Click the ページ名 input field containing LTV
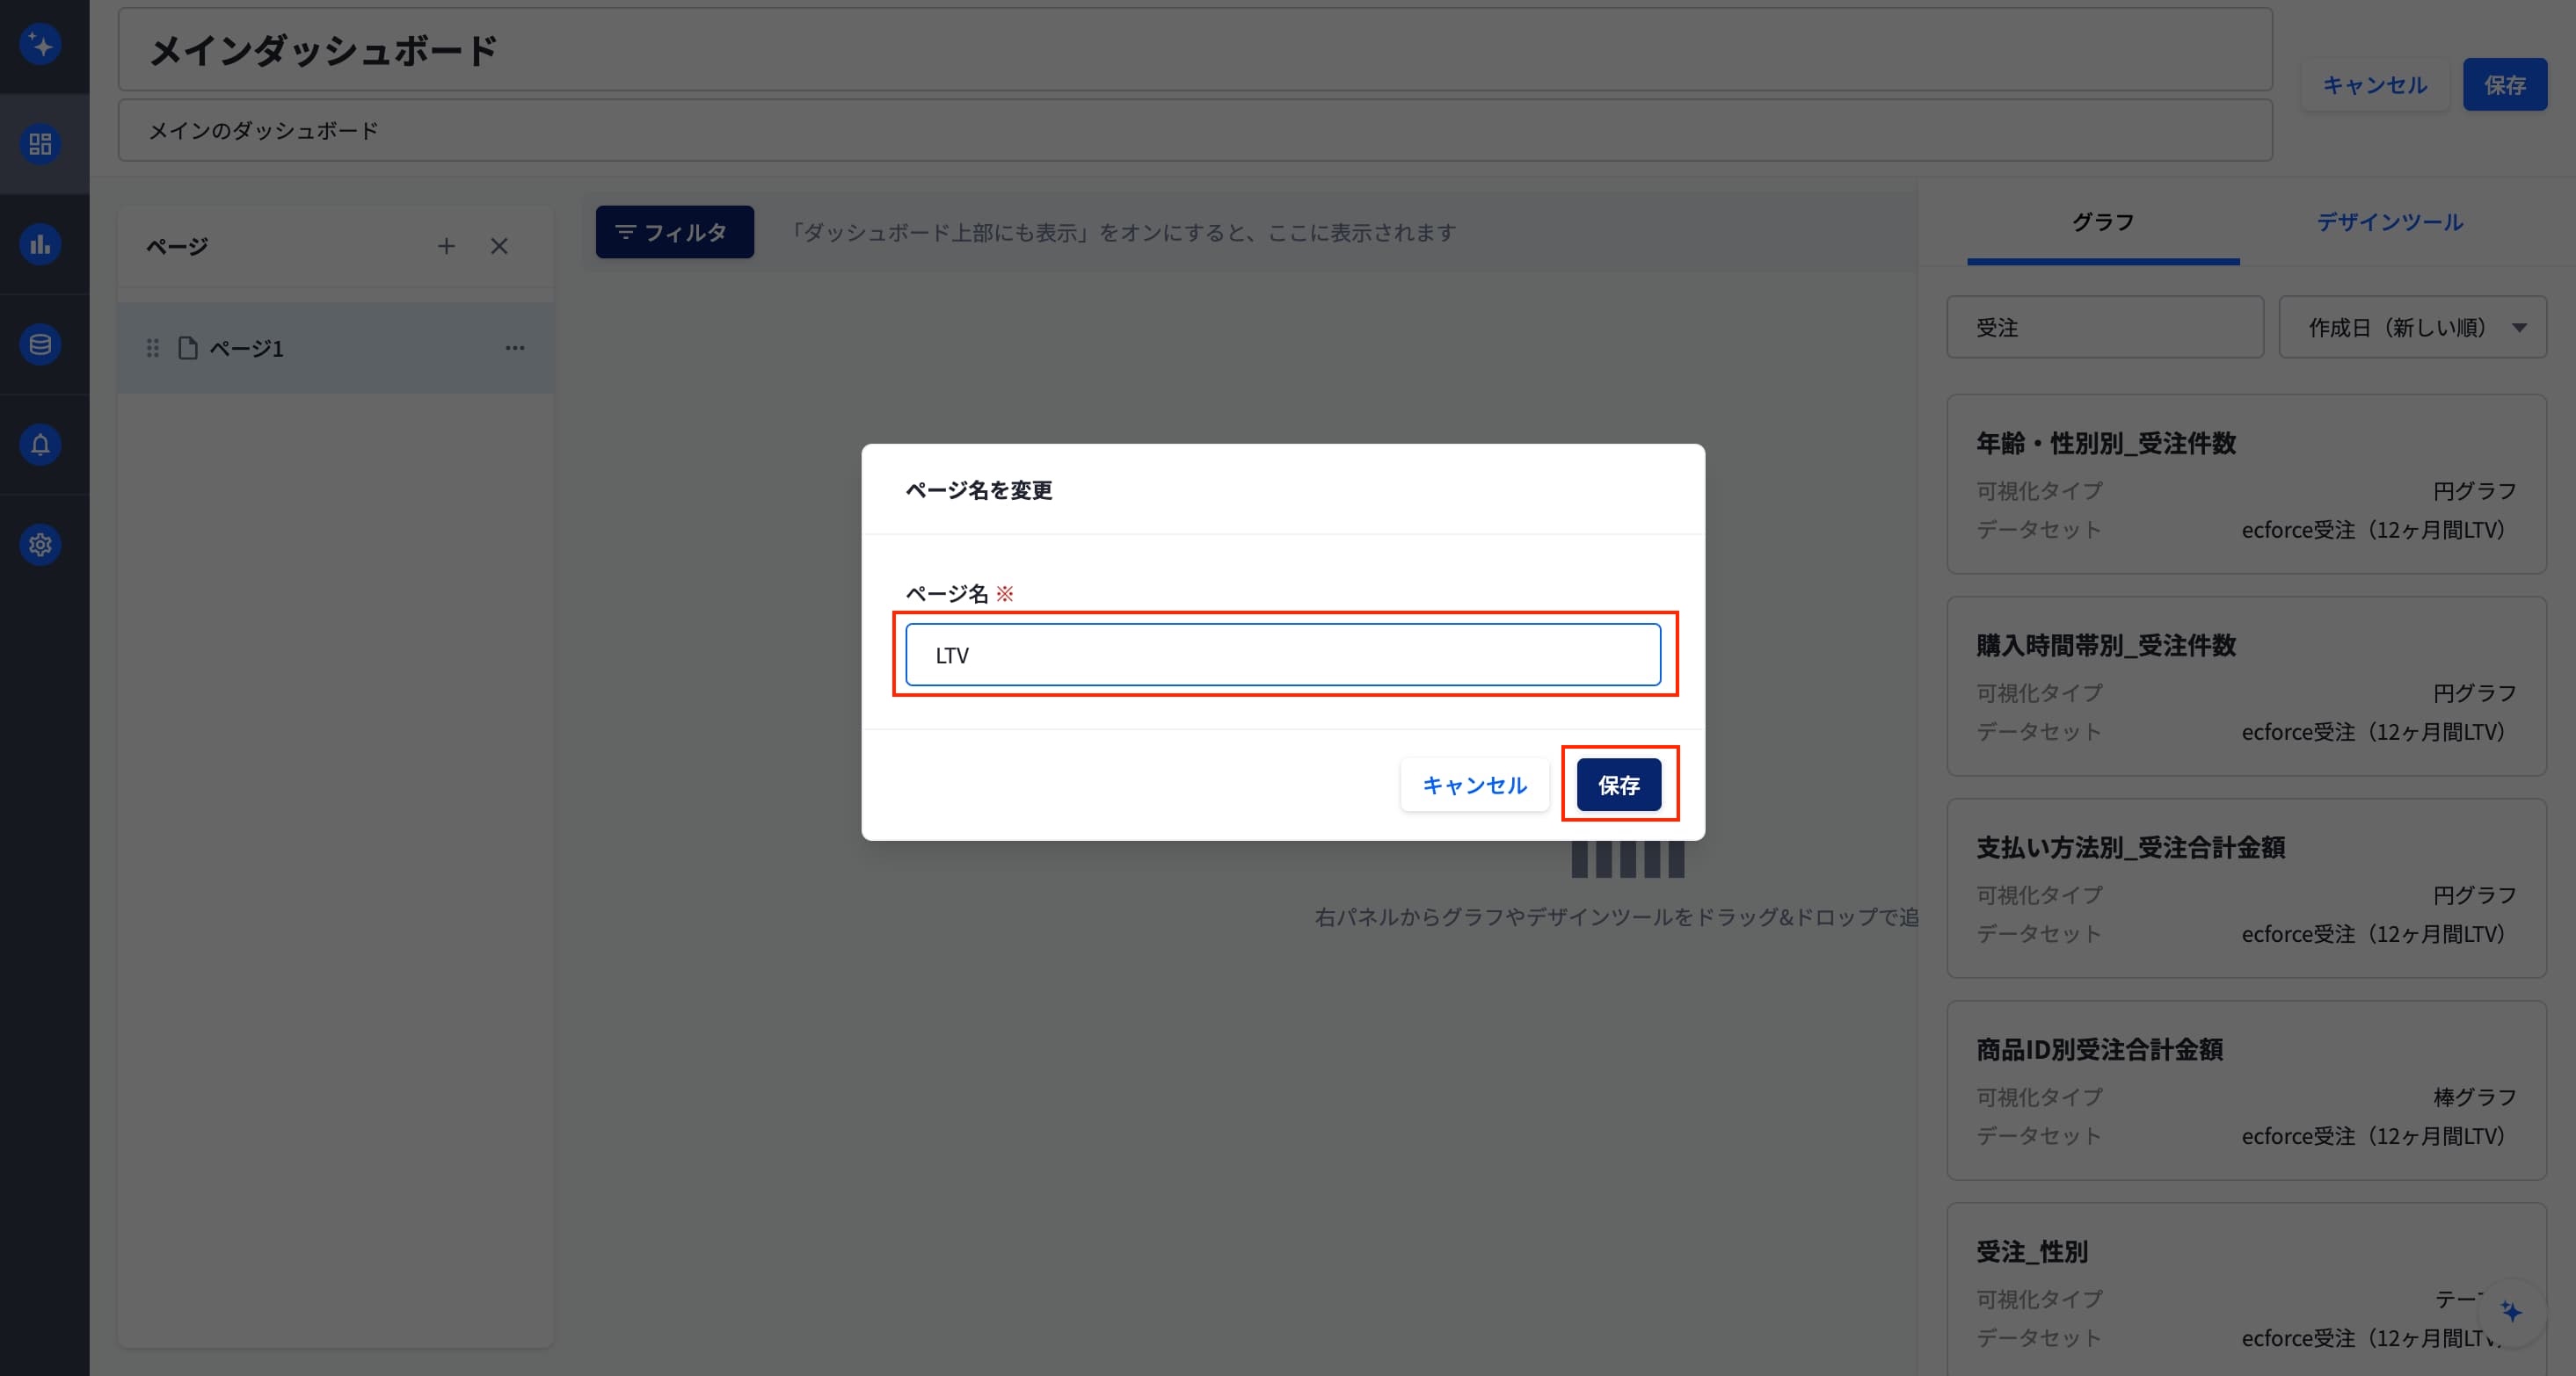Image resolution: width=2576 pixels, height=1376 pixels. coord(1283,655)
